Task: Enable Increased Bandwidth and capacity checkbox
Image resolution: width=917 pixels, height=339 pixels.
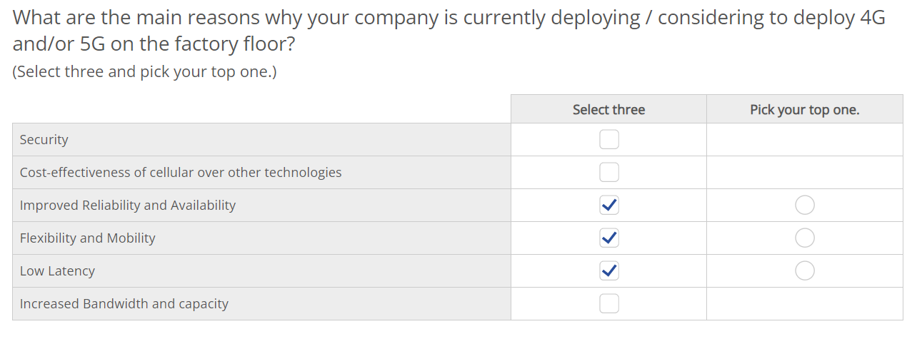Action: point(609,304)
